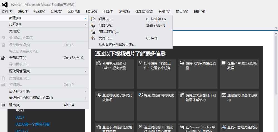Click the icon on 利用单元测试和 Fakes 提高质量 tile
Image resolution: width=278 pixels, height=132 pixels.
point(99,63)
